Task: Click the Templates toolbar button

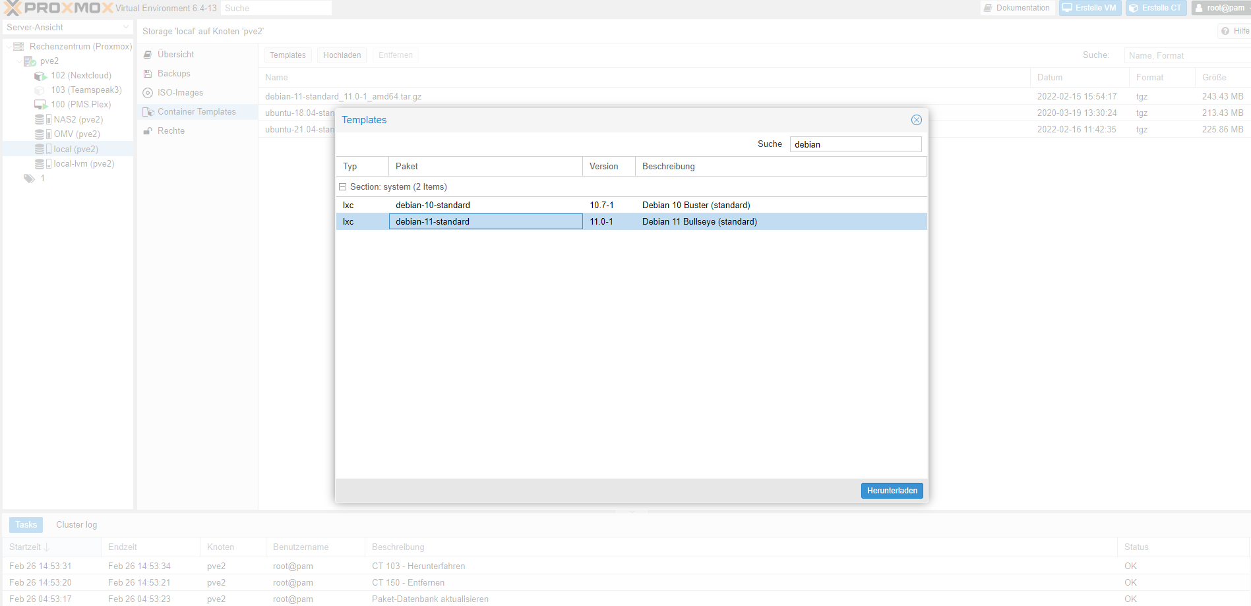Action: pos(288,55)
